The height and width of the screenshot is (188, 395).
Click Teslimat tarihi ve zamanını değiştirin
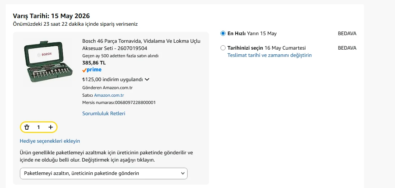(269, 55)
